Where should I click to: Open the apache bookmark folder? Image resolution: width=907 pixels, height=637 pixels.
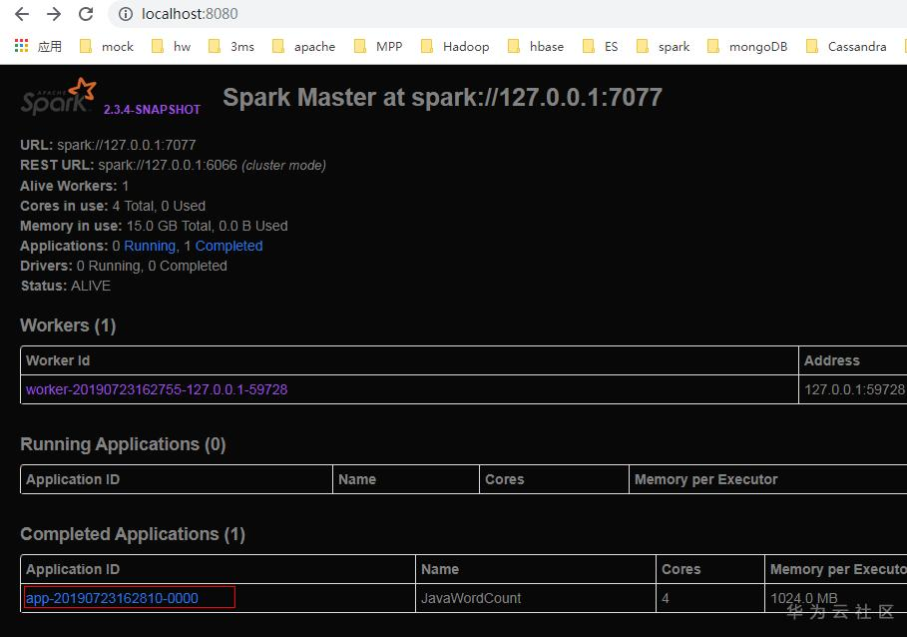pos(303,46)
